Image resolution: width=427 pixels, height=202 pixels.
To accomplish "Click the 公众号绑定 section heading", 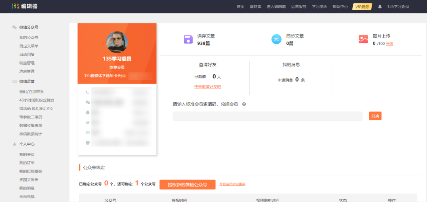I will (94, 168).
